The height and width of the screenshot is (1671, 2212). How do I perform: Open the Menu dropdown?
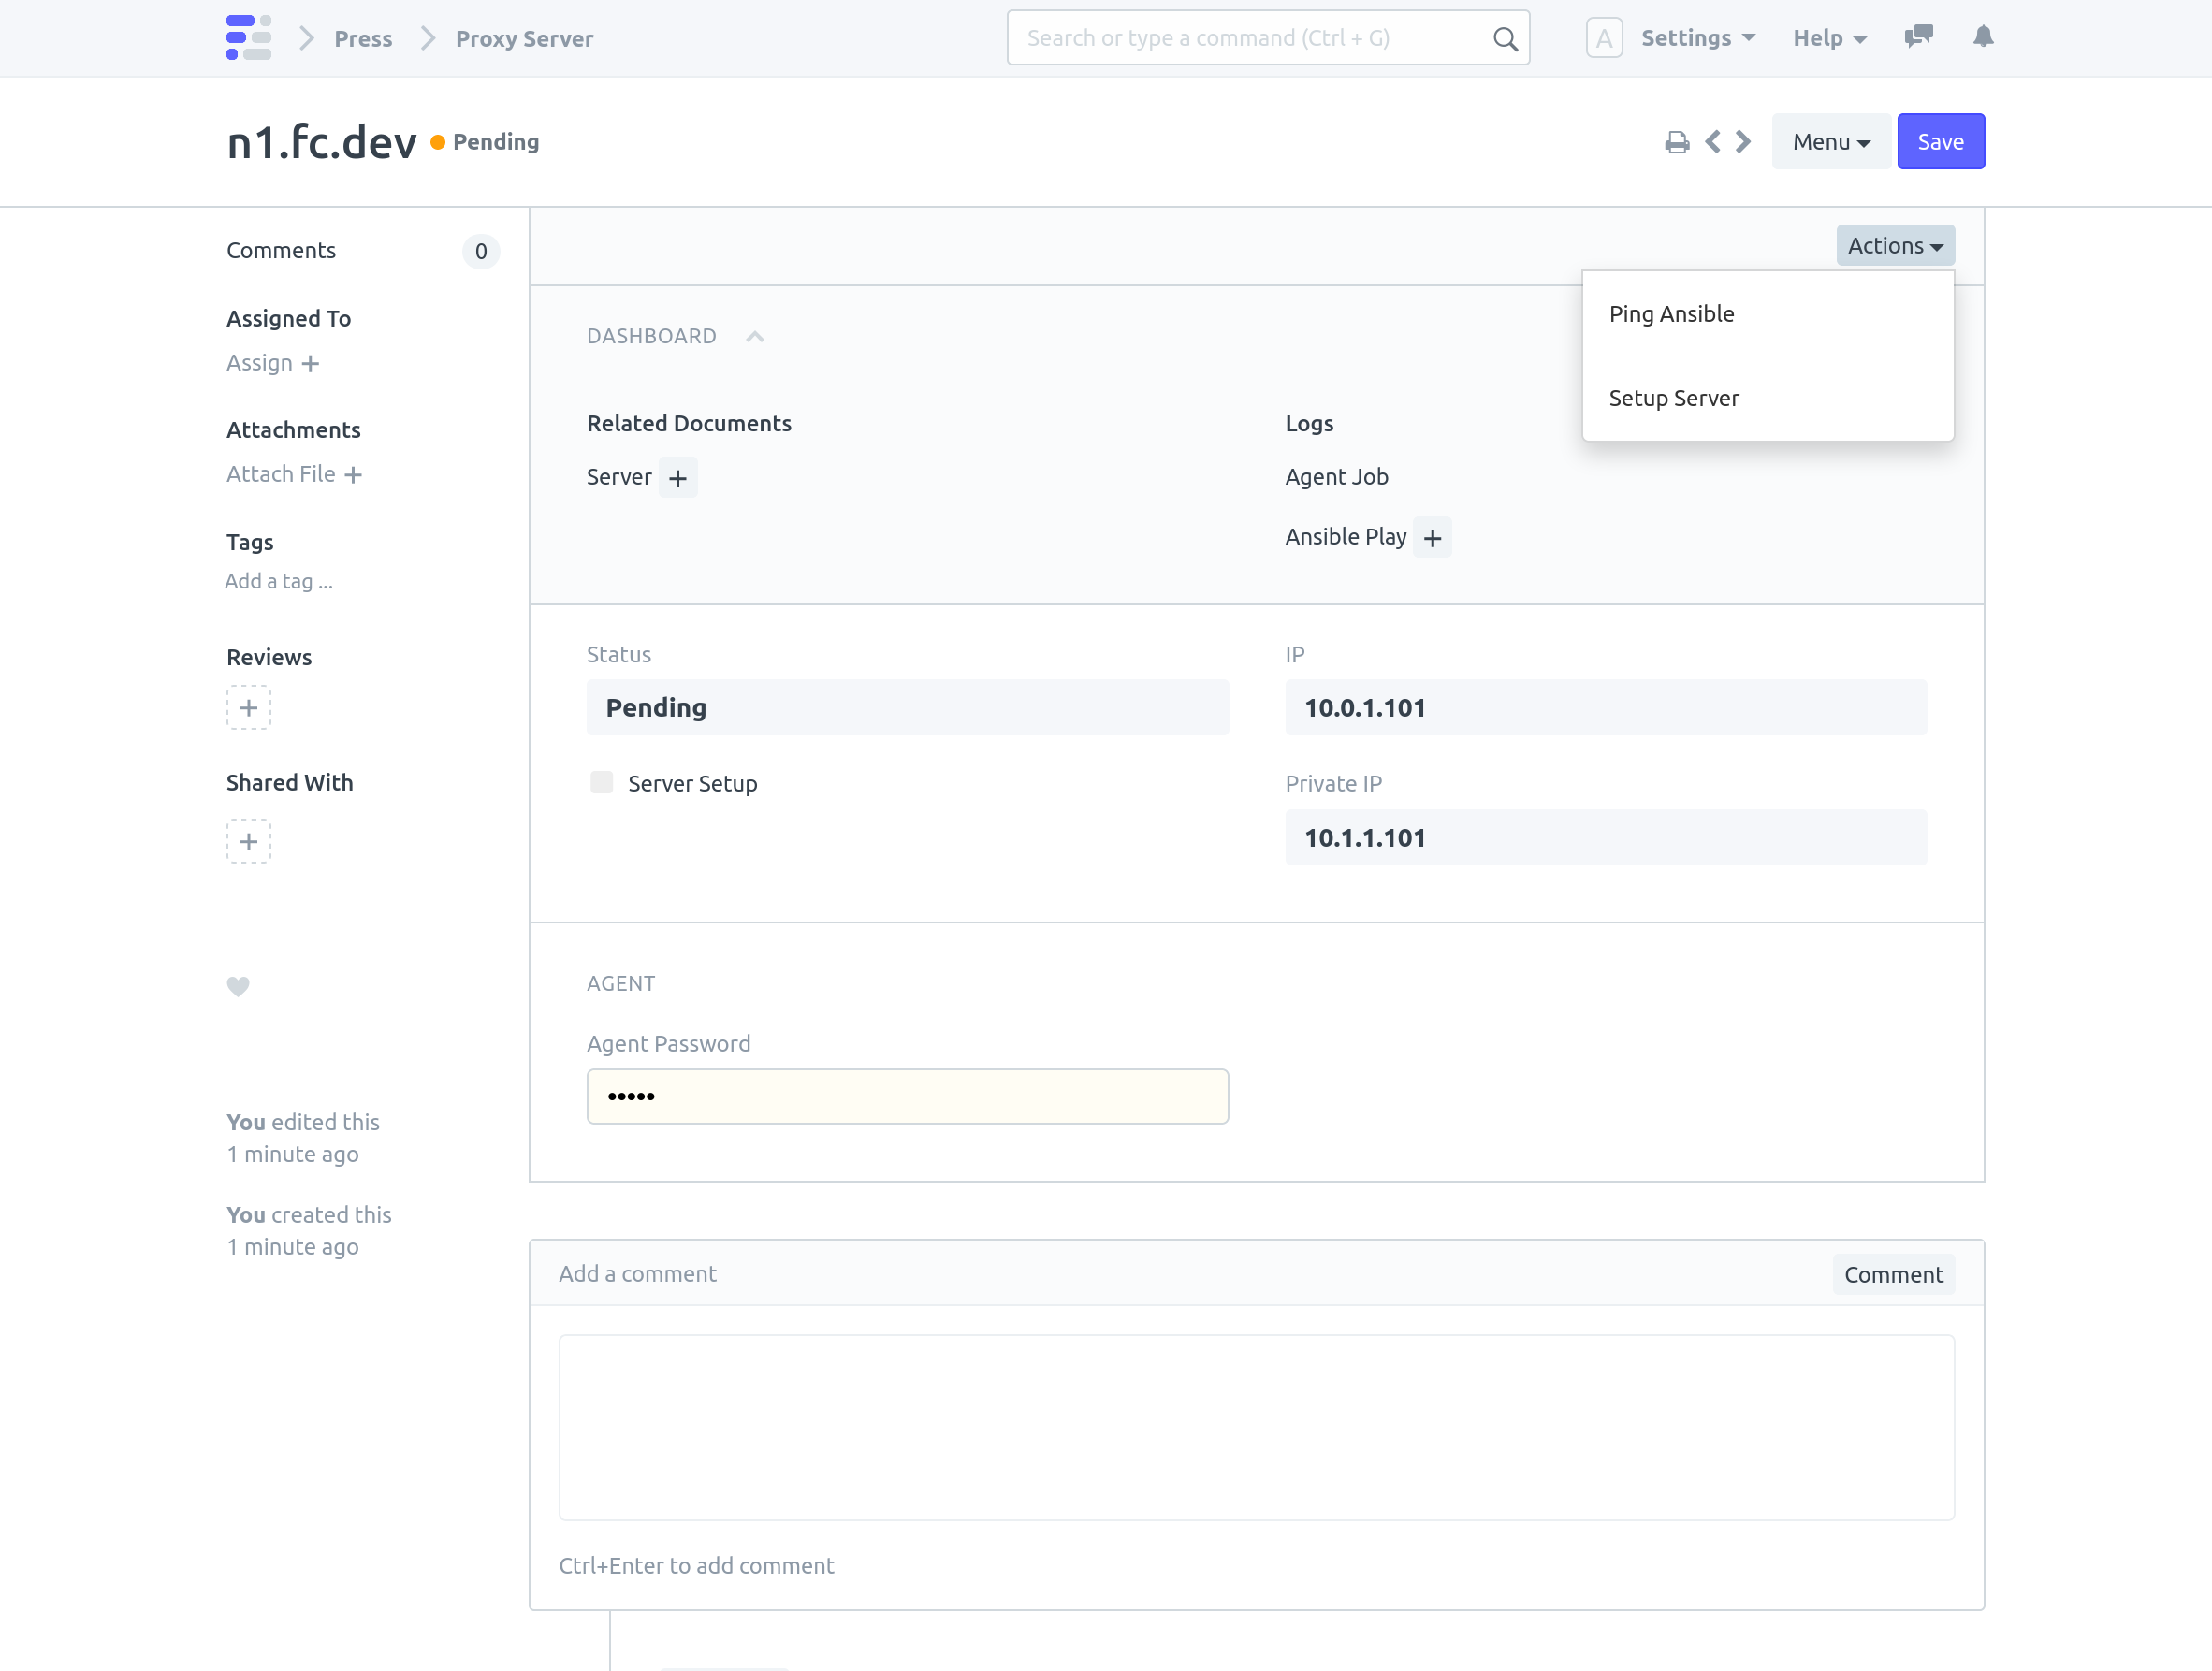(x=1830, y=142)
